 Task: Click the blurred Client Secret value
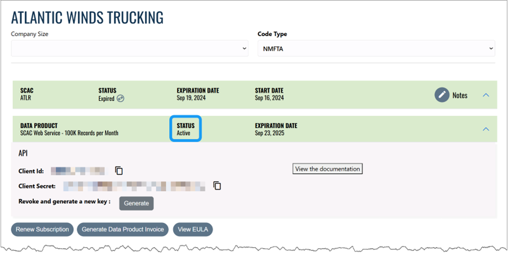134,186
